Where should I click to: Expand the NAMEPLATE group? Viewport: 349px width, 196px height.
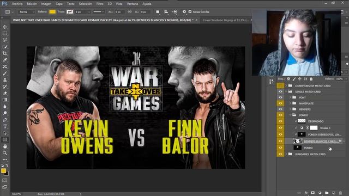click(290, 103)
